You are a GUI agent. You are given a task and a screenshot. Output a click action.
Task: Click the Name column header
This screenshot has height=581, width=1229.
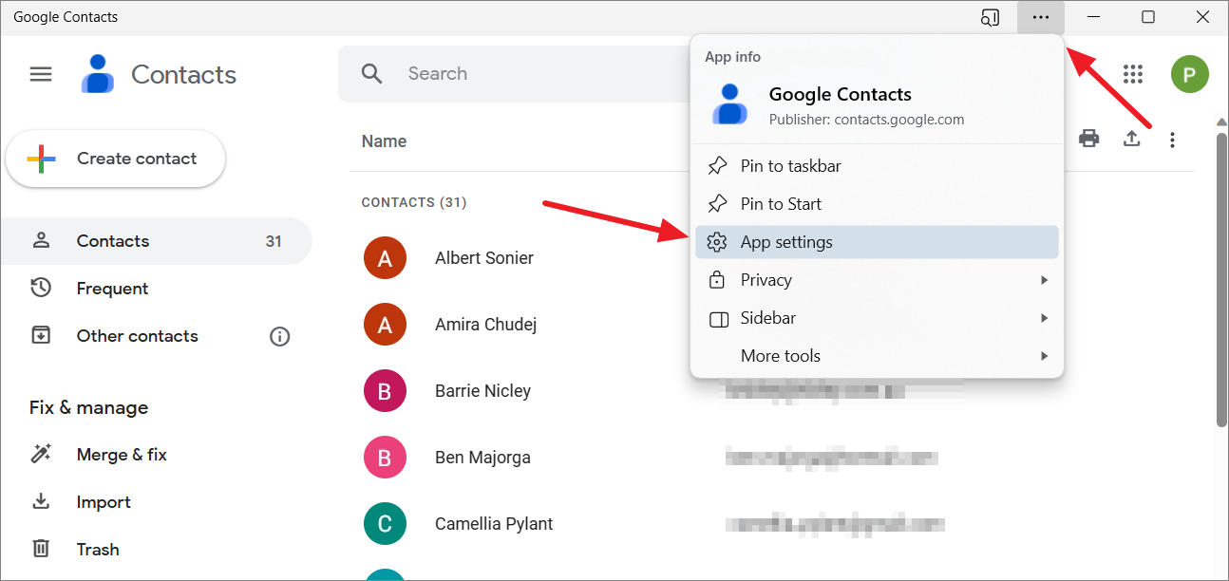point(384,141)
